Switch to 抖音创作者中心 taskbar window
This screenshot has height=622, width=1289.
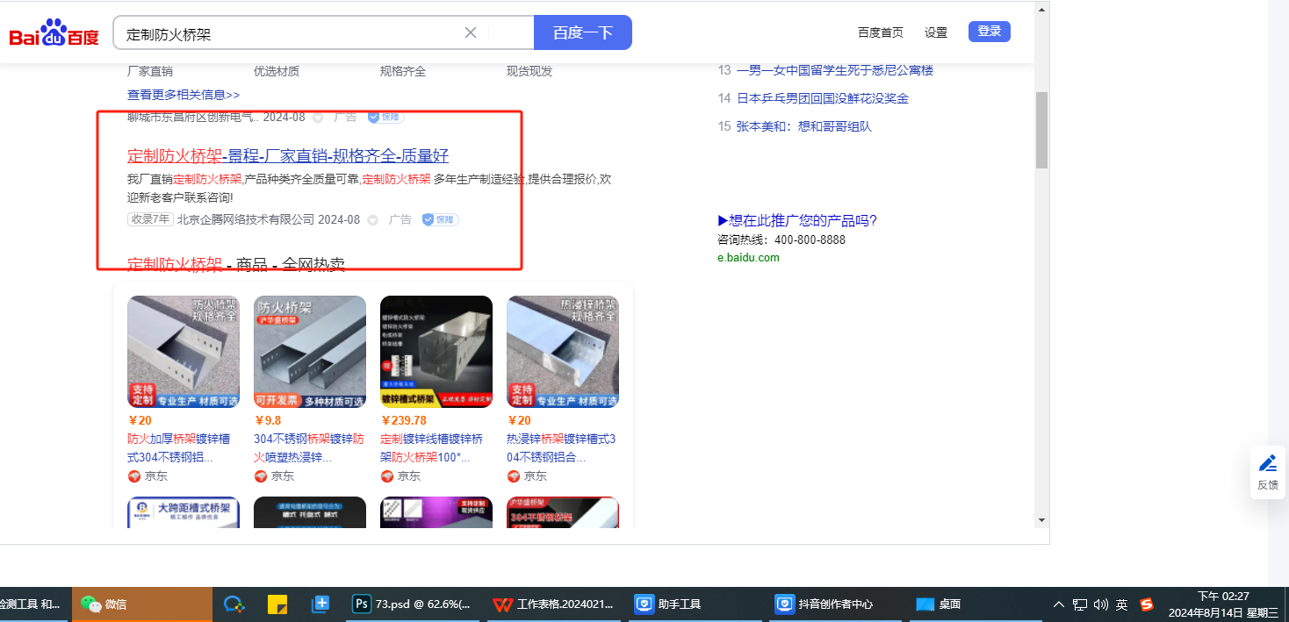835,604
